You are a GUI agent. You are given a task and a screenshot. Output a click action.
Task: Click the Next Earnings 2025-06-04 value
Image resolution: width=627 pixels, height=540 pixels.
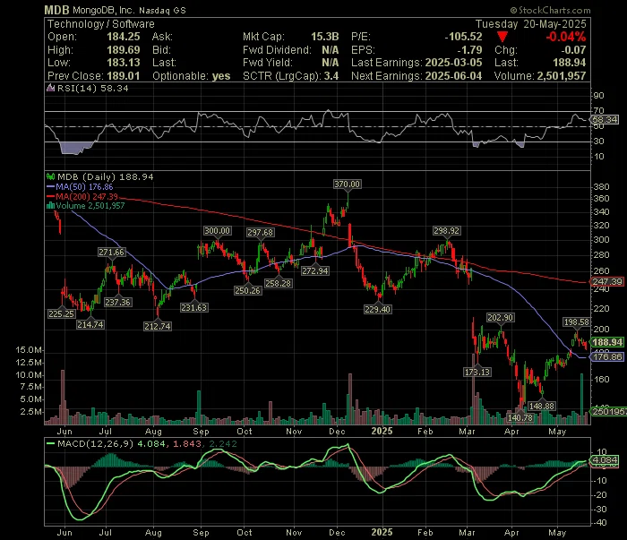point(453,76)
